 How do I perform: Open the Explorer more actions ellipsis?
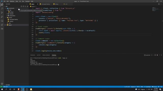click(x=27, y=4)
